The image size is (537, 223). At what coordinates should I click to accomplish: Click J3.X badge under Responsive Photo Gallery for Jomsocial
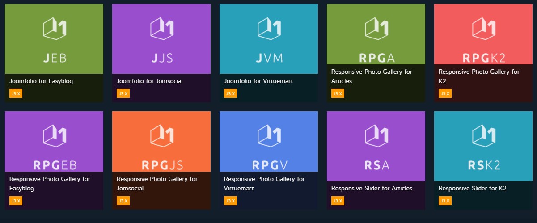(123, 201)
